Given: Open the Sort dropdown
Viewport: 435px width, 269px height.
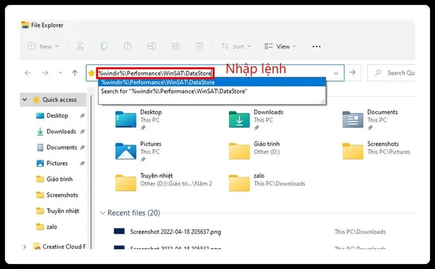Looking at the screenshot, I should tap(236, 46).
